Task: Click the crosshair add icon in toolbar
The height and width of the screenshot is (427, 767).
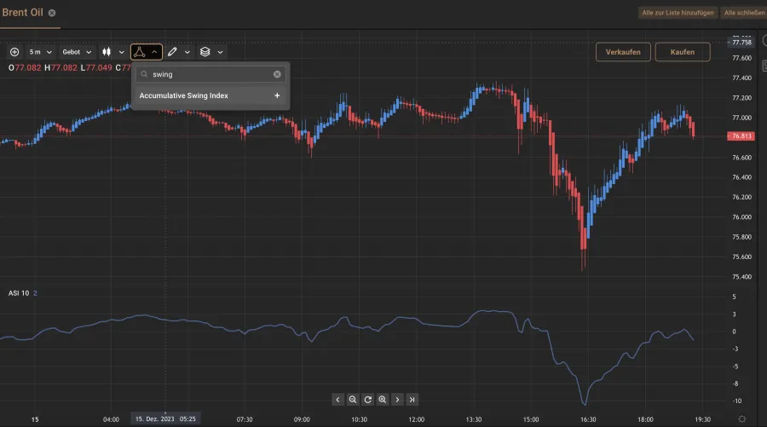Action: (x=14, y=52)
